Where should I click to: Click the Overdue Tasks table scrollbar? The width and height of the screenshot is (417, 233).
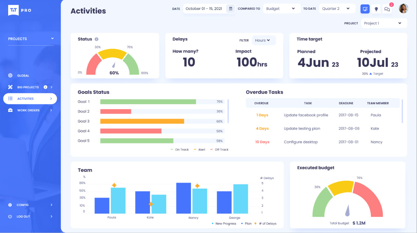point(402,111)
